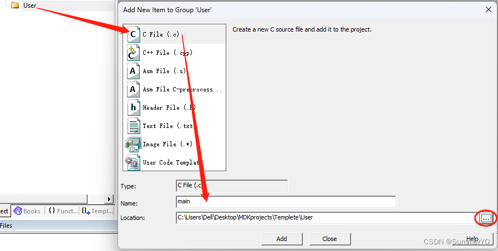Select the Image File (.*) icon
The width and height of the screenshot is (498, 251).
point(133,145)
